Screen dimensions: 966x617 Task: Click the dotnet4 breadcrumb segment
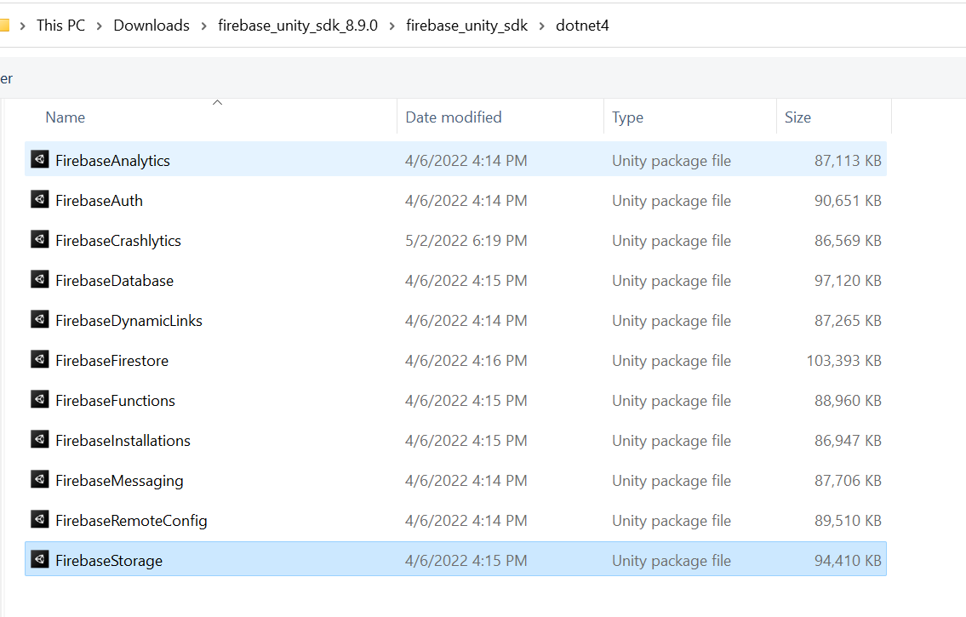[x=582, y=26]
